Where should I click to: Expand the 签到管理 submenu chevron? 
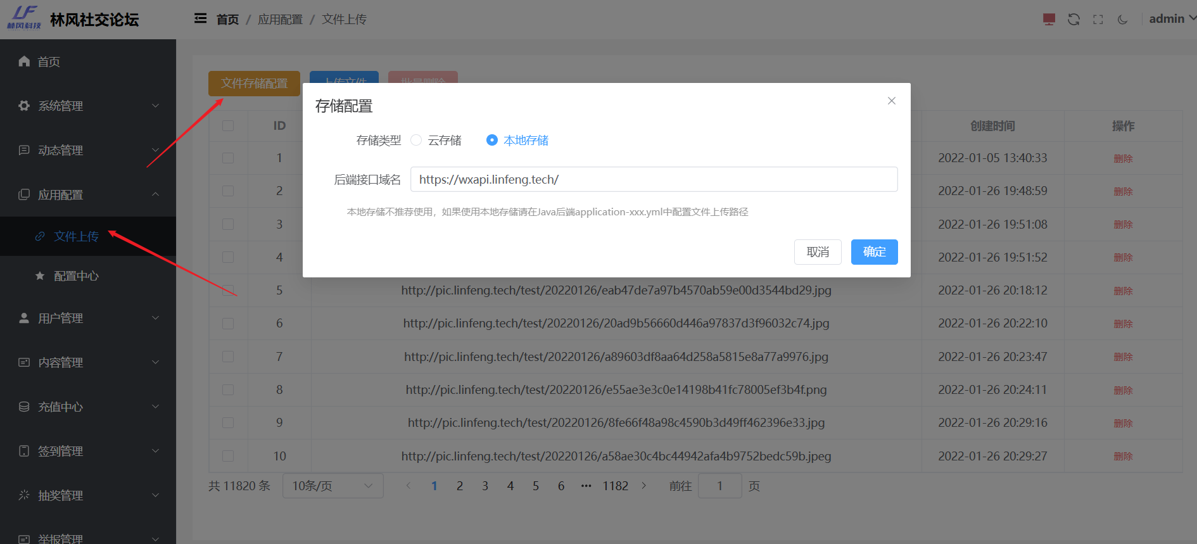tap(155, 451)
